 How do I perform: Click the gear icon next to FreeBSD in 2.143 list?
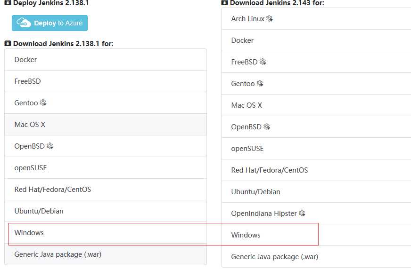[x=263, y=62]
